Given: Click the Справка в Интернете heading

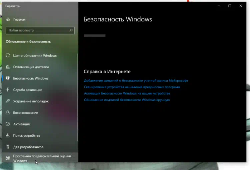Looking at the screenshot, I should click(x=107, y=72).
